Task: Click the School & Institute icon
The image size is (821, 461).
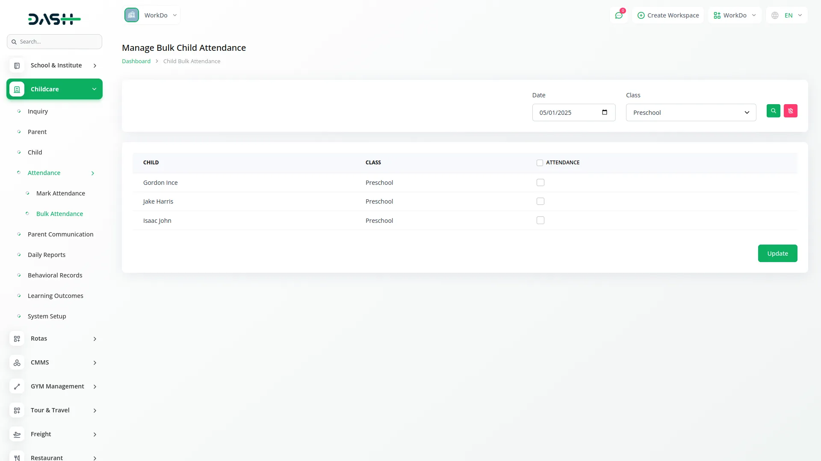Action: coord(17,65)
